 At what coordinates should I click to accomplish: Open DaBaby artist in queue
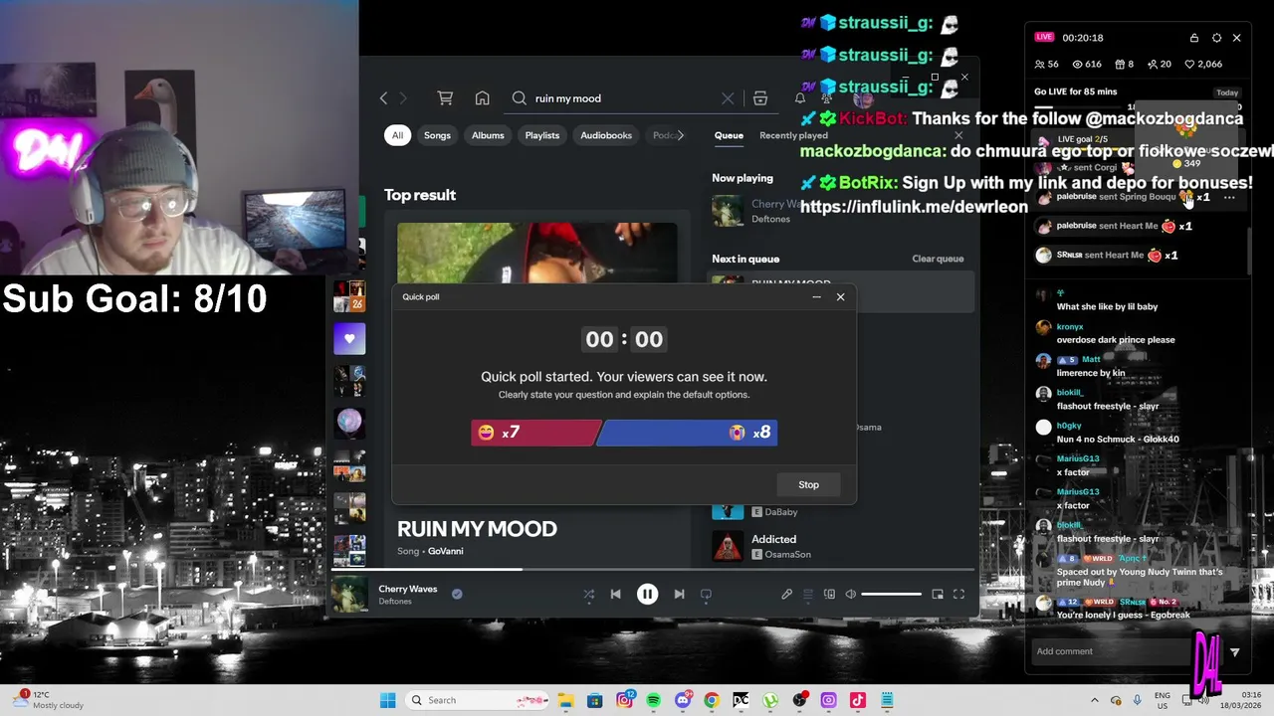[x=781, y=512]
